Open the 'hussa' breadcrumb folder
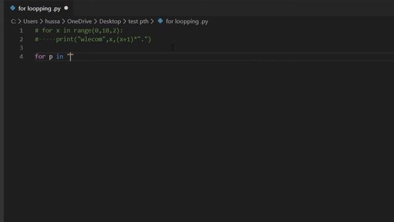This screenshot has height=222, width=394. 52,22
